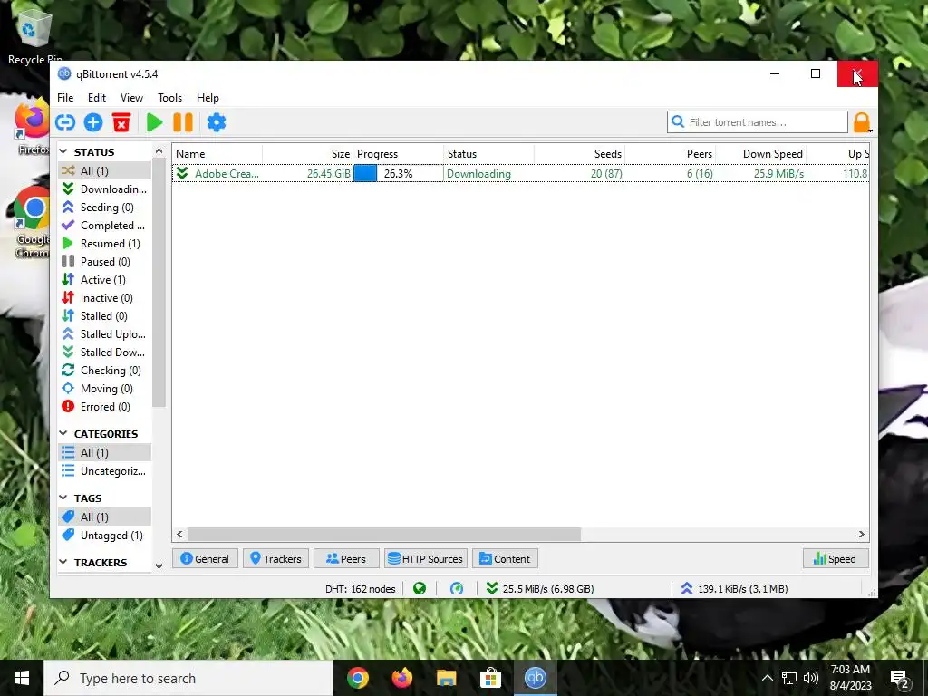Collapse the TAGS section

pos(63,498)
